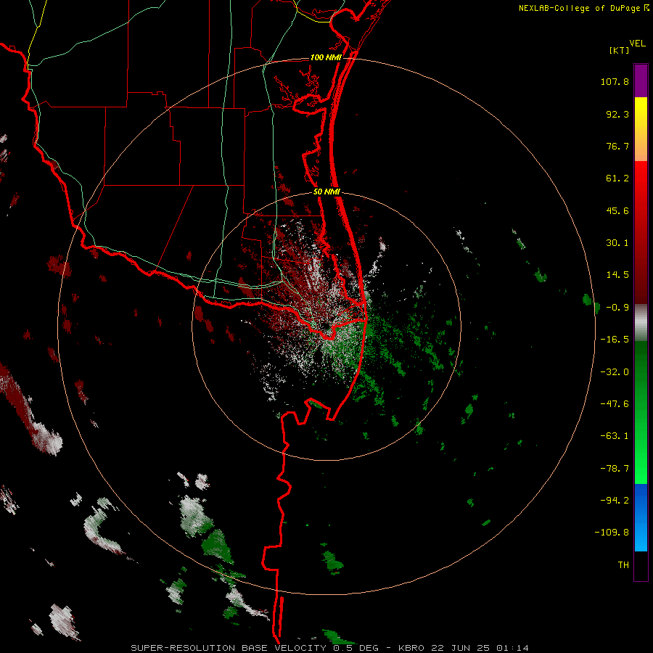Click the -94.2 legend value
This screenshot has width=653, height=653.
[x=615, y=500]
